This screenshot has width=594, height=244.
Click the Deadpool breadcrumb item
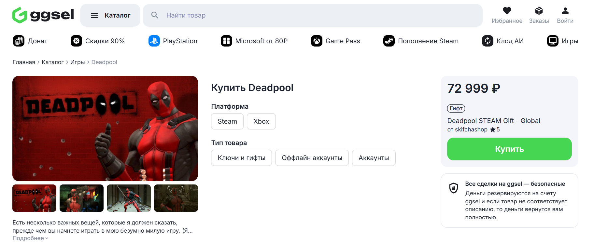click(104, 62)
